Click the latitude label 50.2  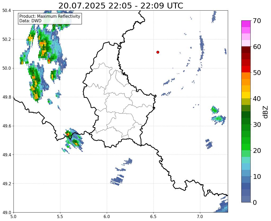7,39
